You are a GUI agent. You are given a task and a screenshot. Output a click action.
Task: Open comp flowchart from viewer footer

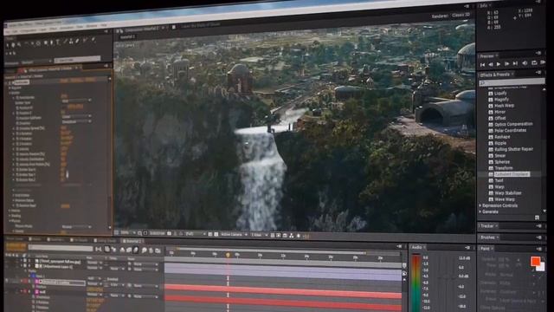click(x=291, y=235)
